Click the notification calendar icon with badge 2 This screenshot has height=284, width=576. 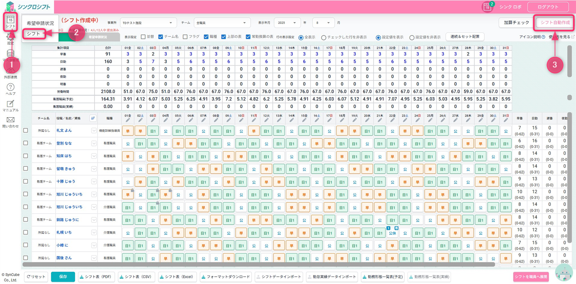pyautogui.click(x=487, y=7)
